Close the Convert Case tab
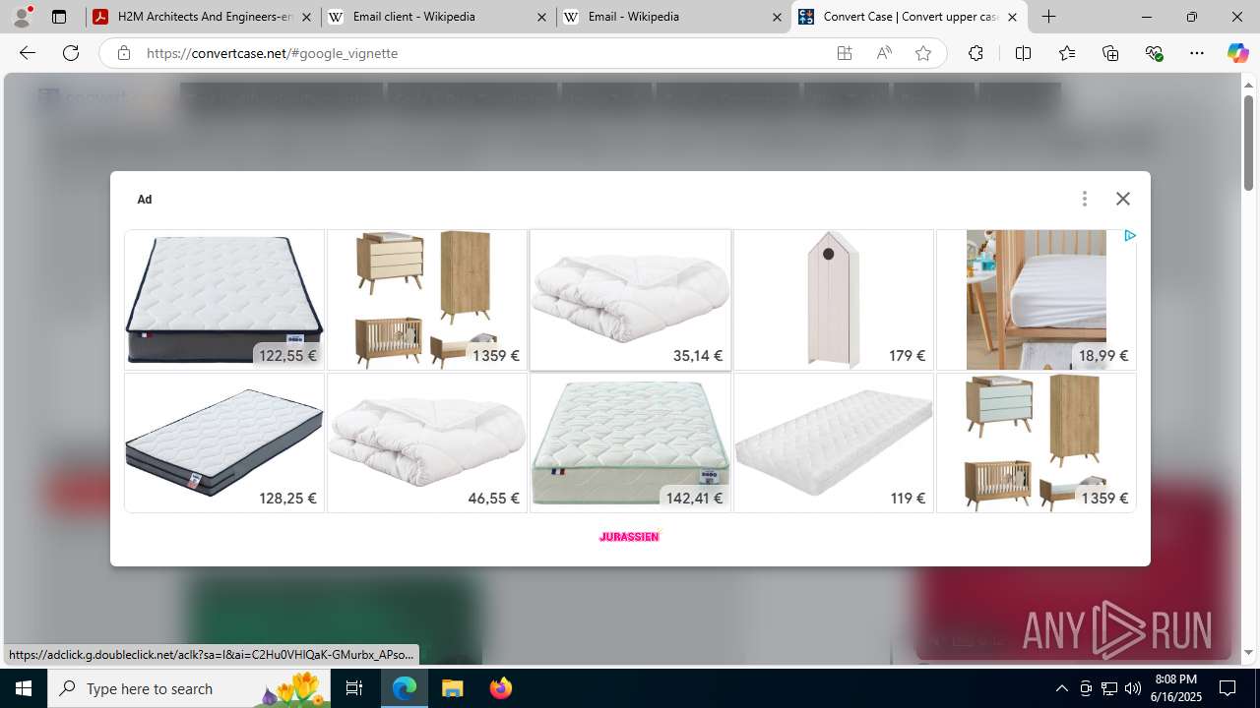 click(x=1012, y=17)
